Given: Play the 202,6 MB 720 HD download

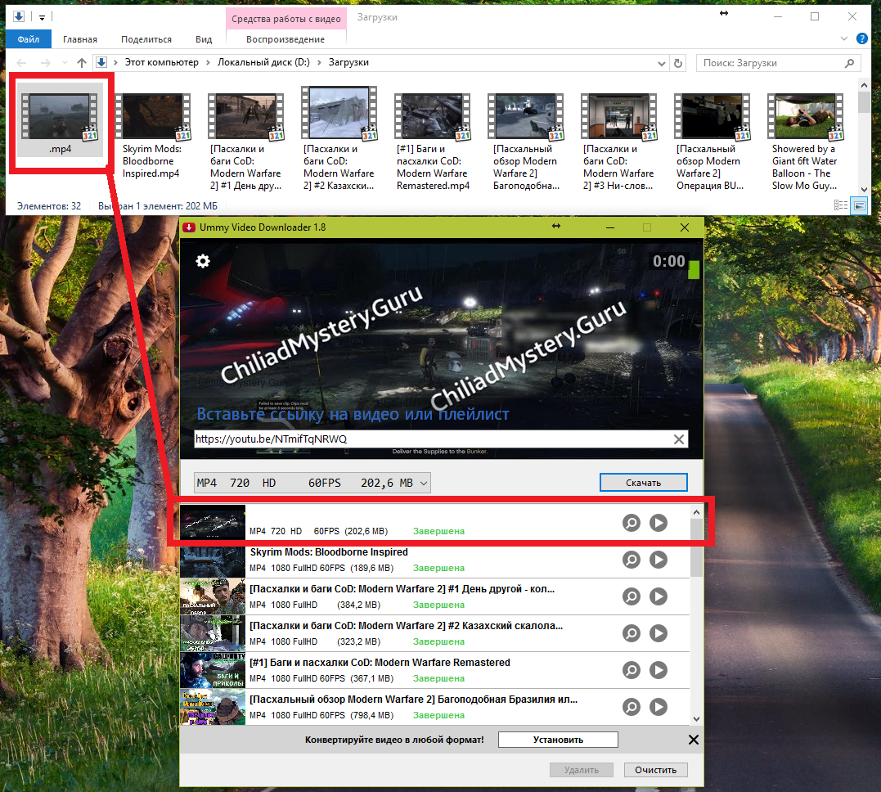Looking at the screenshot, I should click(x=659, y=523).
